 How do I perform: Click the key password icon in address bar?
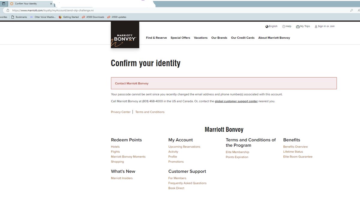pos(352,10)
